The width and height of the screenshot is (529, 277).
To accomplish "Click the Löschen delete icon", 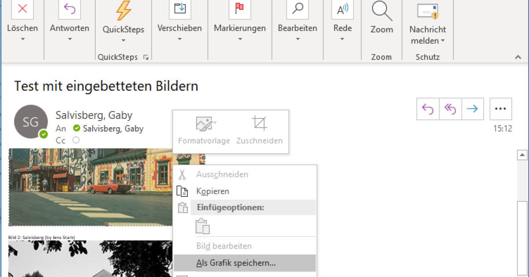I will (22, 9).
